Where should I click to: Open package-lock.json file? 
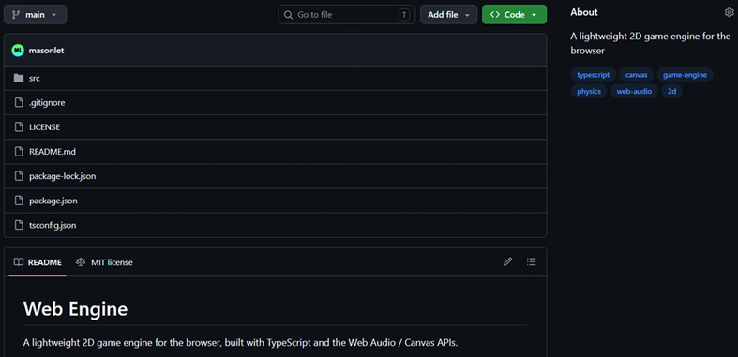(63, 176)
